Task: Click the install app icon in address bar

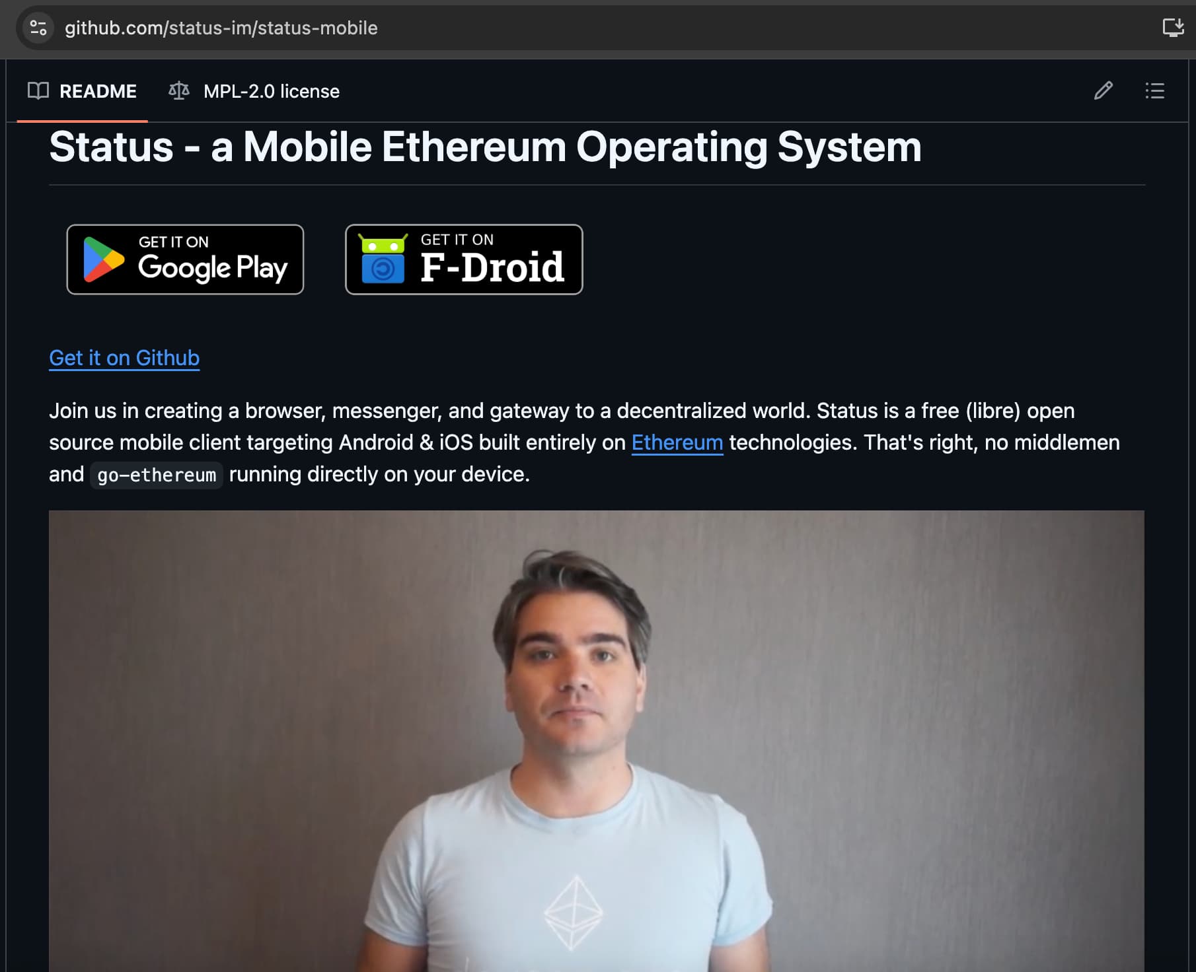Action: (x=1173, y=28)
